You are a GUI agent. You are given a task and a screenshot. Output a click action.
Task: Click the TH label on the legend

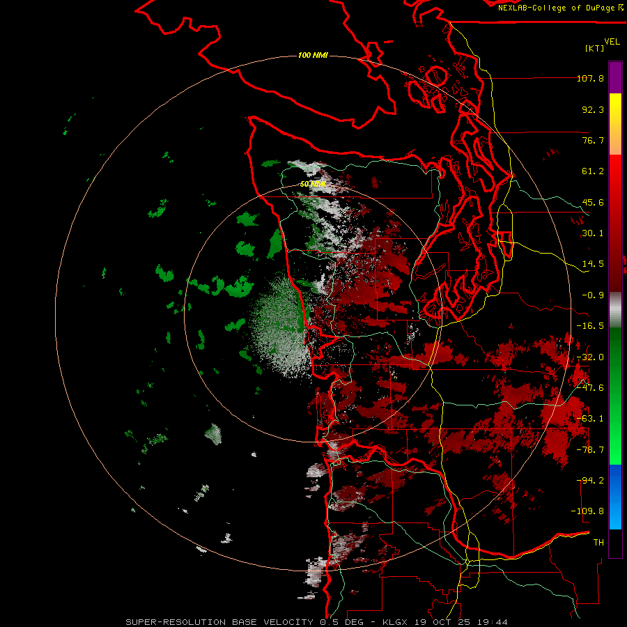pos(598,543)
